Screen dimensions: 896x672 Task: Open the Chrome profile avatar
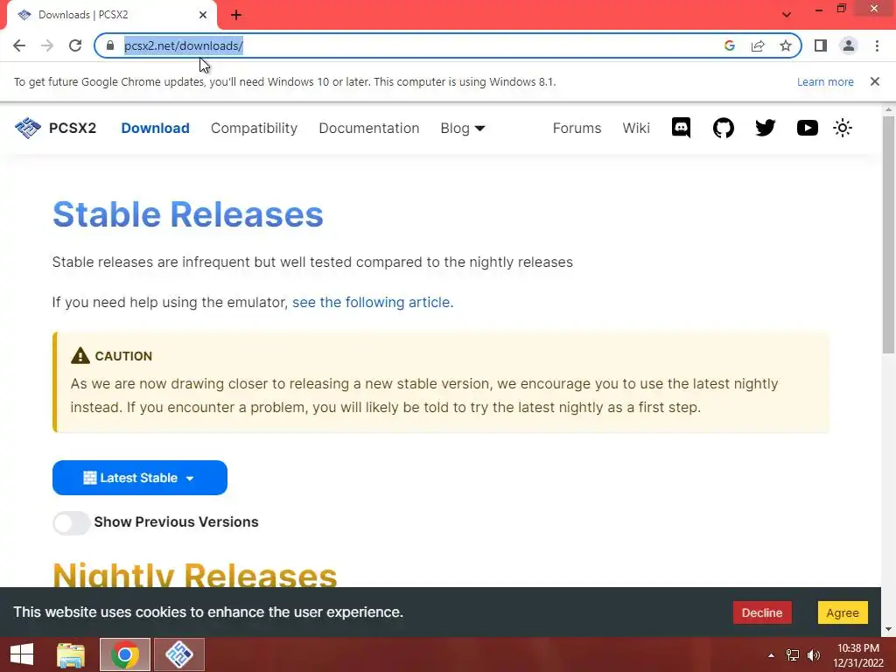(x=849, y=45)
